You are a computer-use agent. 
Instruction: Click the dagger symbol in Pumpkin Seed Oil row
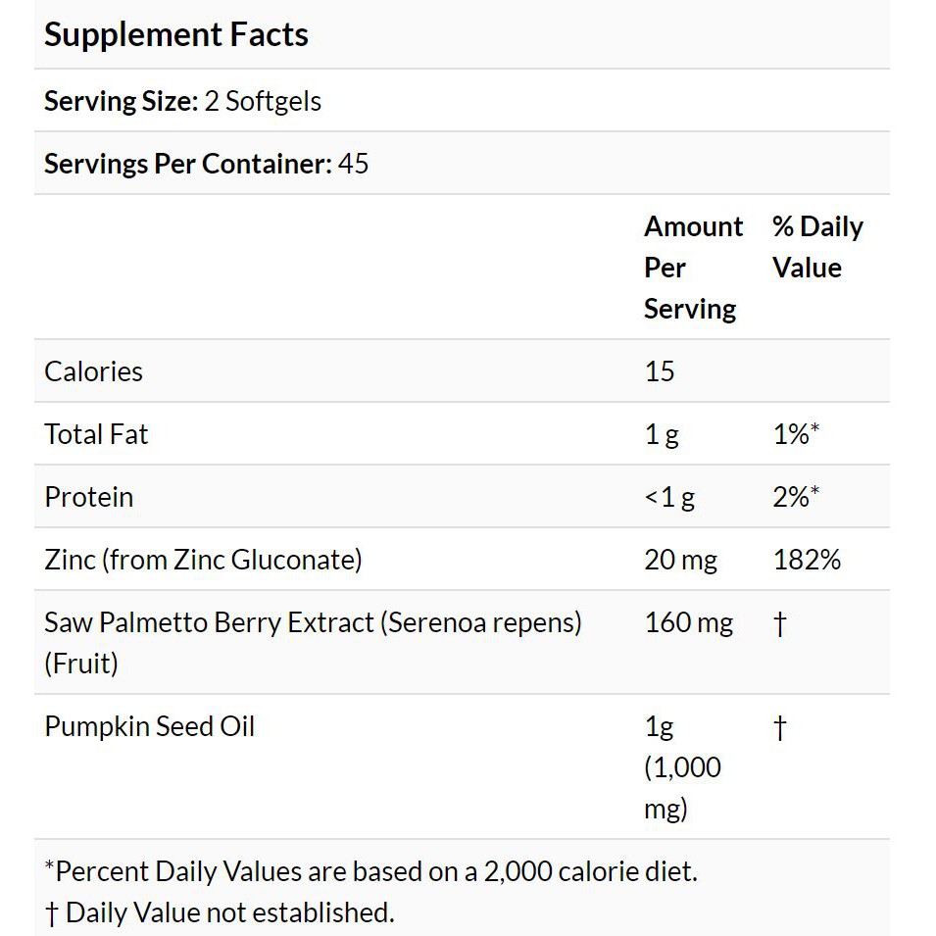[779, 727]
